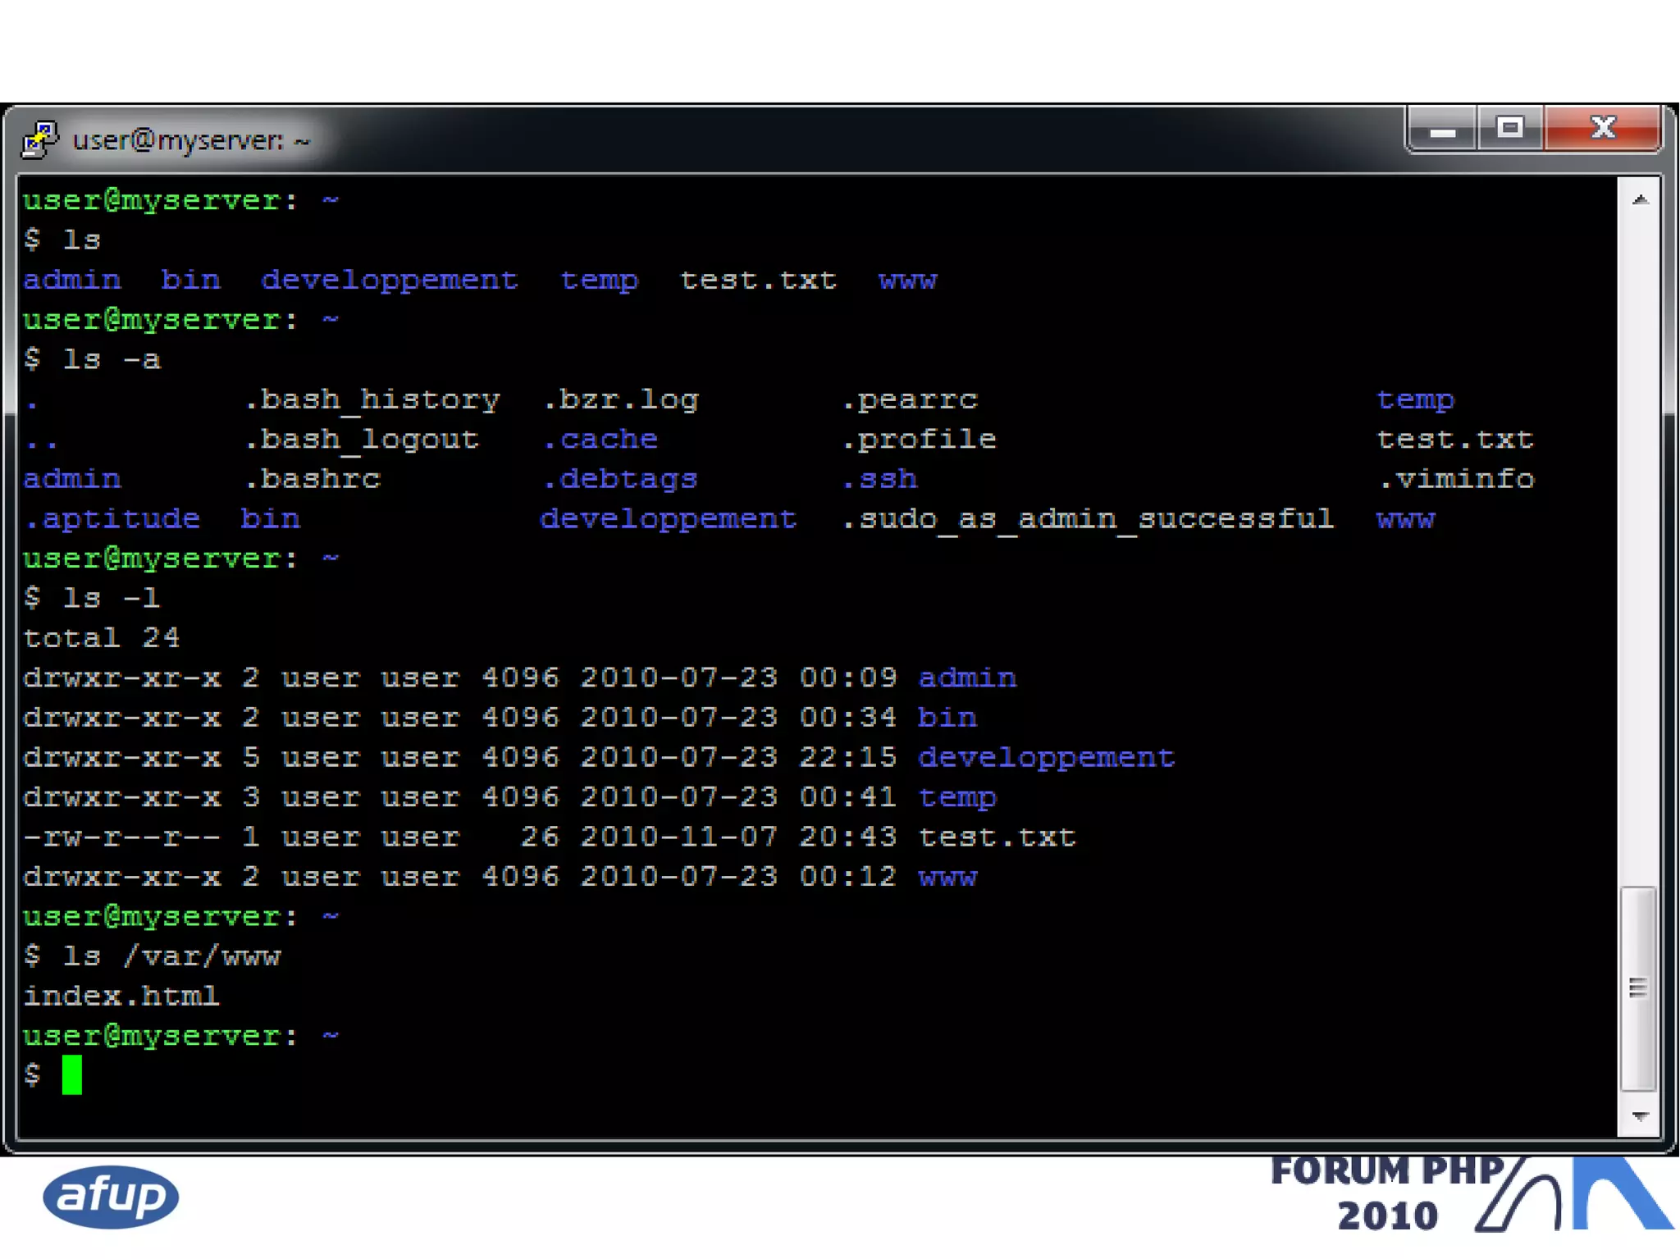The width and height of the screenshot is (1680, 1259).
Task: Click .sudo_as_admin_successful in ls -a output
Action: pos(1088,519)
